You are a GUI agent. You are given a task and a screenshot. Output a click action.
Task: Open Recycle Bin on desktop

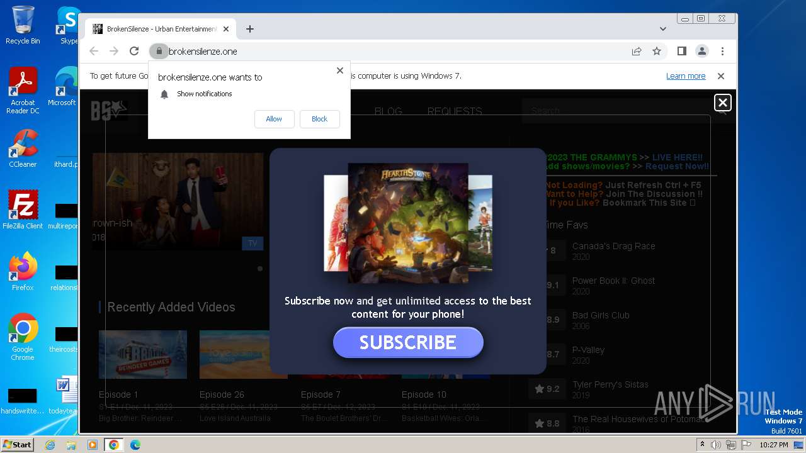coord(23,25)
